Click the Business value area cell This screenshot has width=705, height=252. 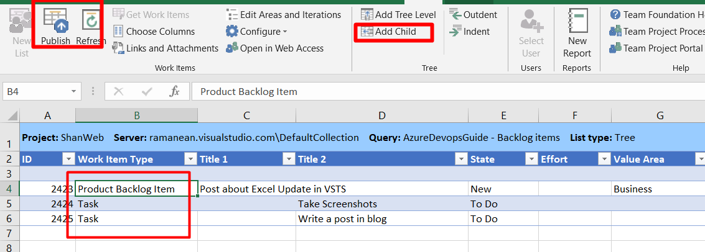(x=658, y=189)
